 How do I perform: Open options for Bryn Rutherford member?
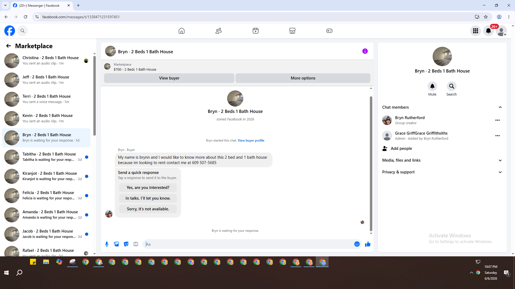pyautogui.click(x=498, y=120)
